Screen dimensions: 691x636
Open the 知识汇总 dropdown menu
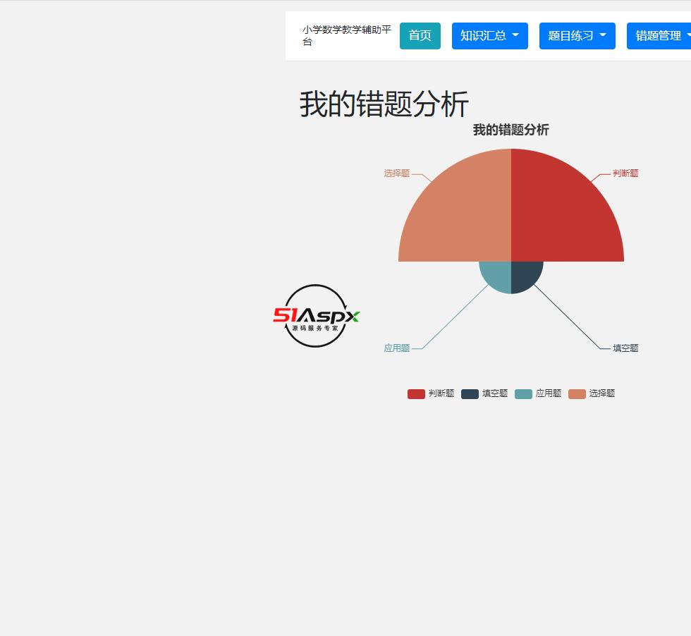489,35
